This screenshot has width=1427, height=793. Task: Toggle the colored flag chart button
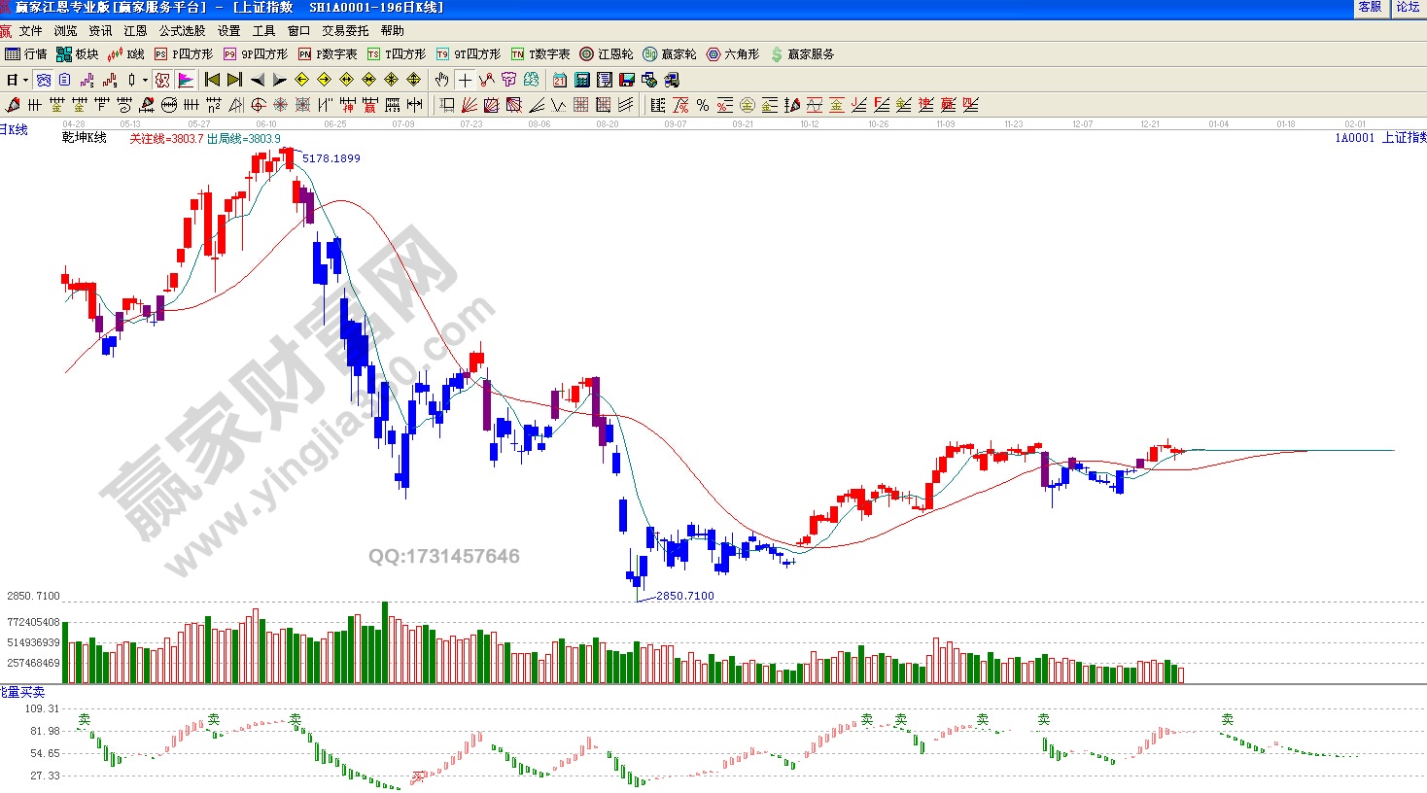point(186,80)
